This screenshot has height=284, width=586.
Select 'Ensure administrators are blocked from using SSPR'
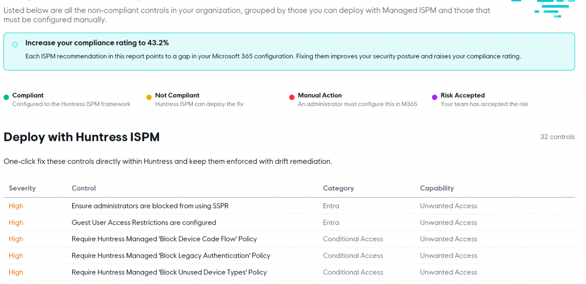pos(150,206)
